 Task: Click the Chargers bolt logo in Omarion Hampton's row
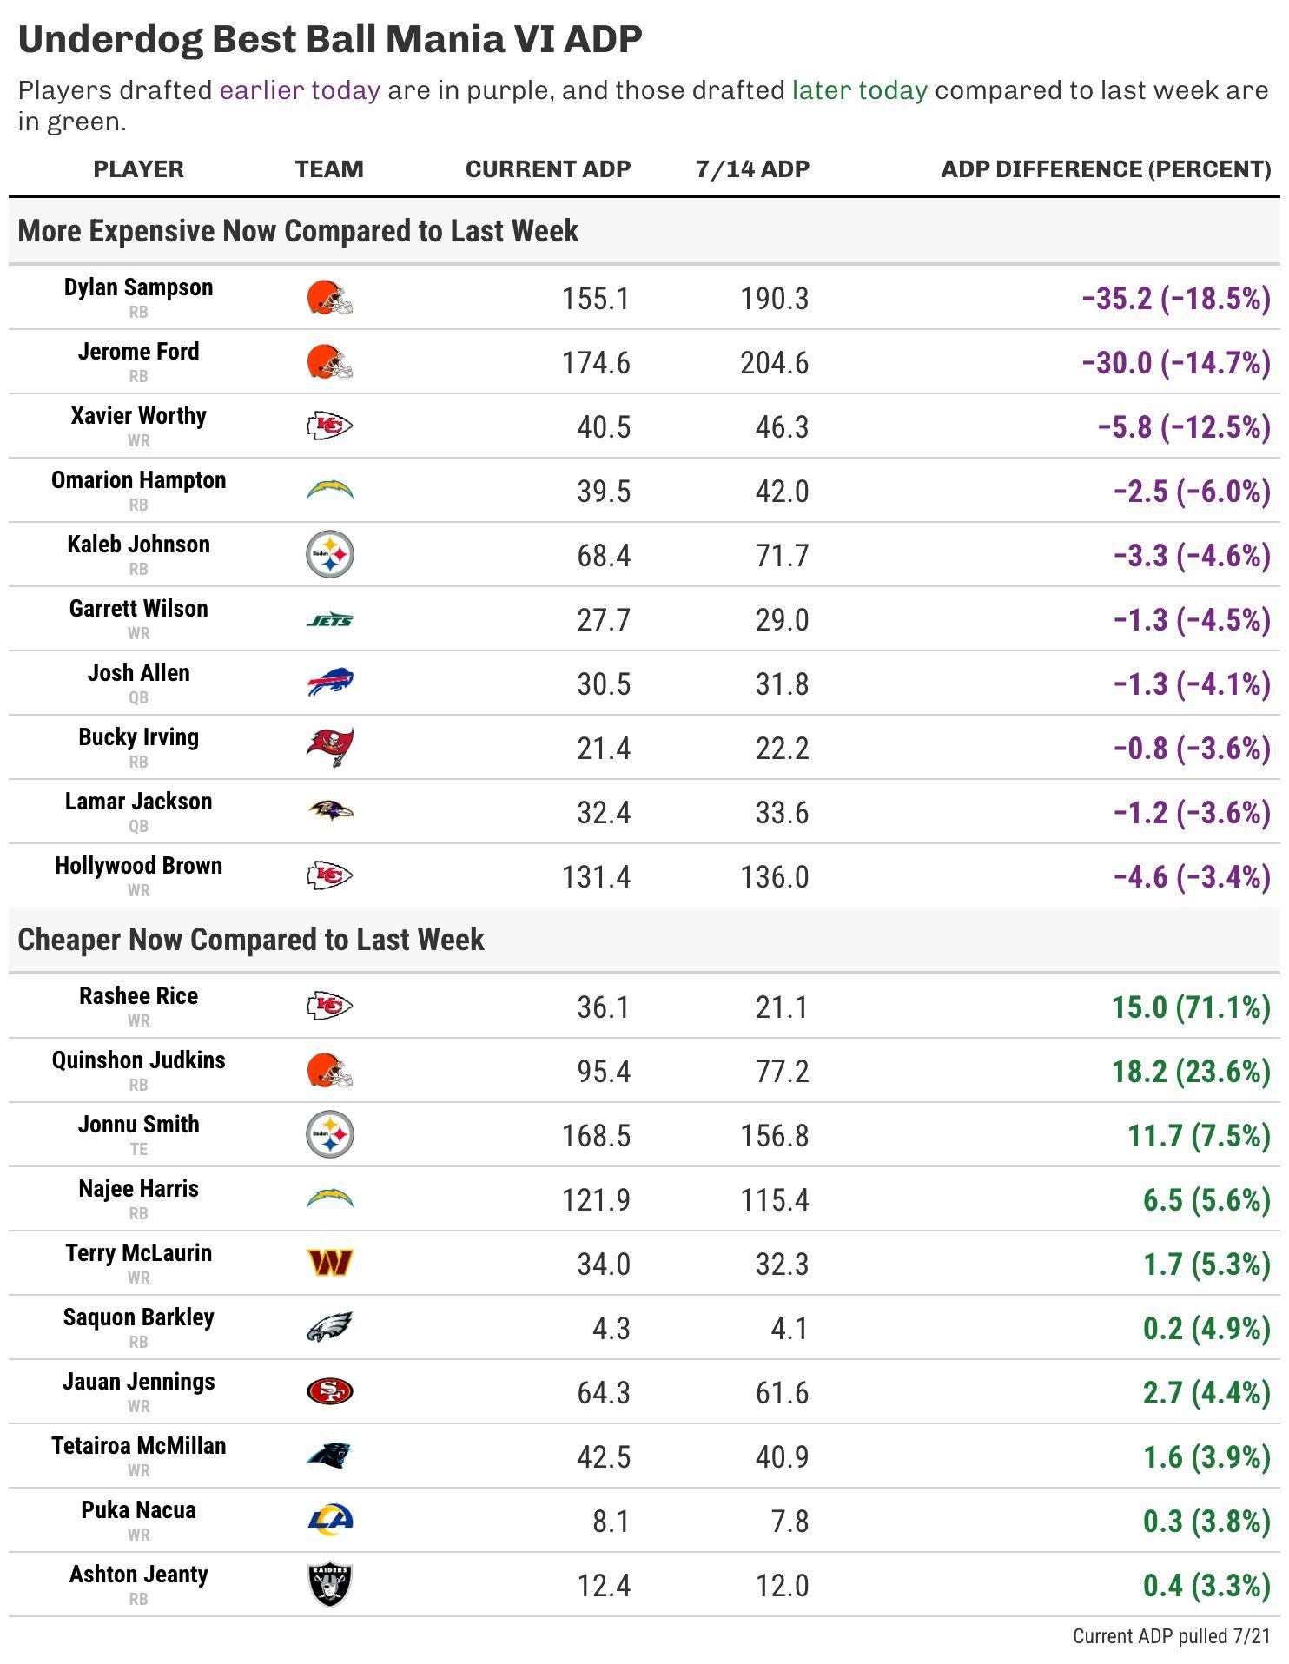(329, 491)
